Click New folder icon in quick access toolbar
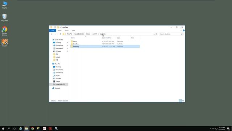Screen dimensions: 232x131 (x=58, y=27)
